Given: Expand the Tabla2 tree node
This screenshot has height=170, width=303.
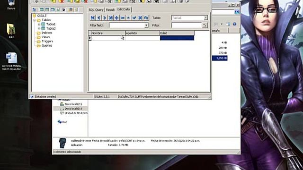Looking at the screenshot, I should tap(39, 28).
